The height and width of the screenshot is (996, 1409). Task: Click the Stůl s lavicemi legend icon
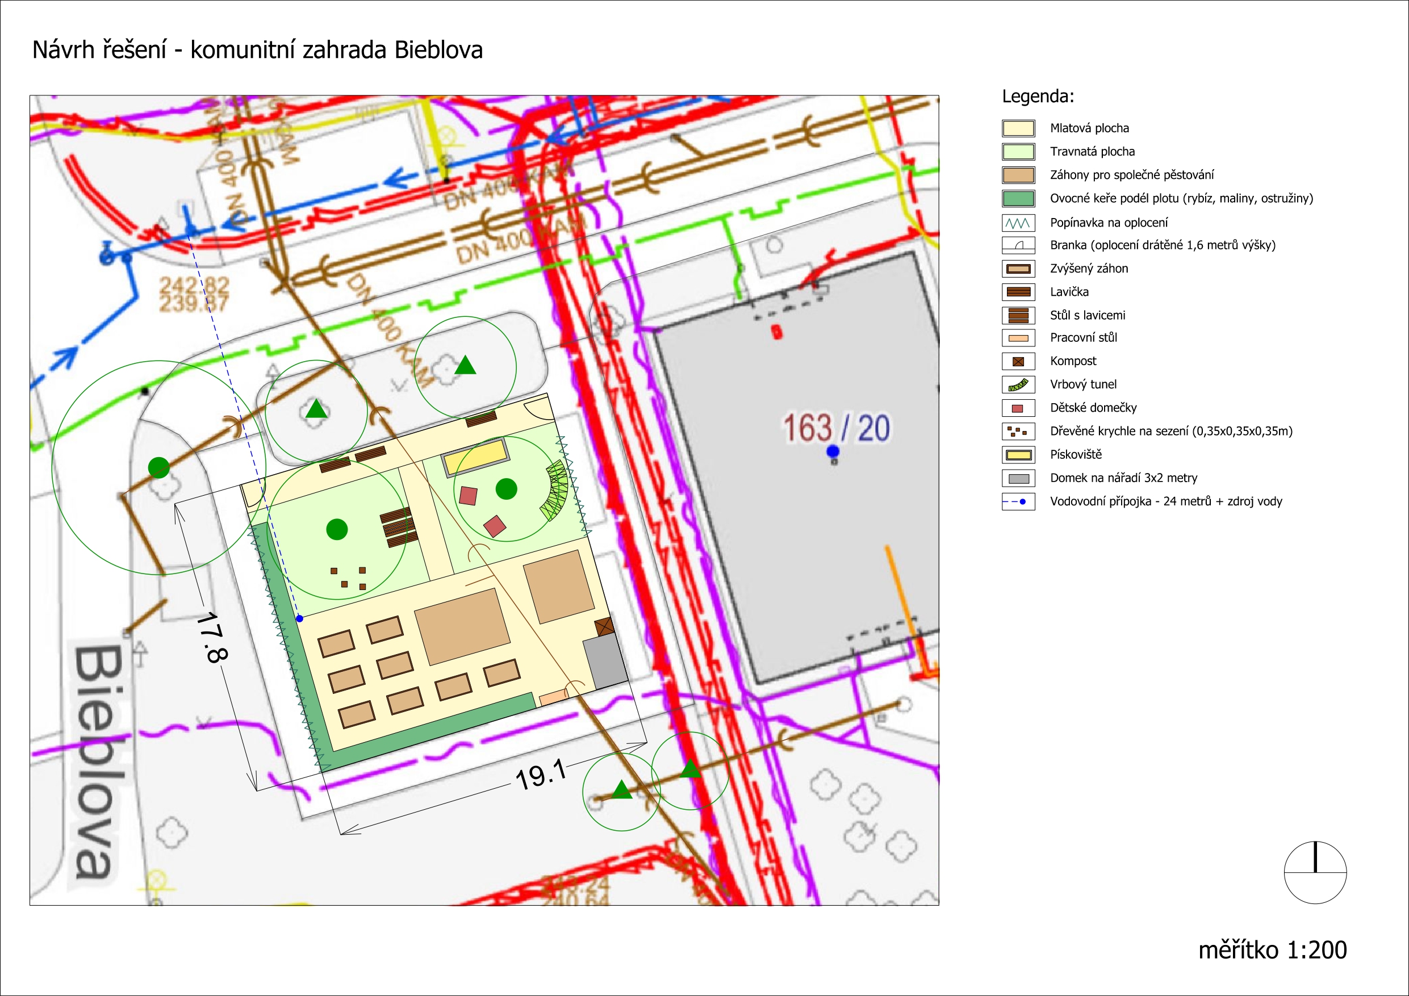coord(1018,315)
